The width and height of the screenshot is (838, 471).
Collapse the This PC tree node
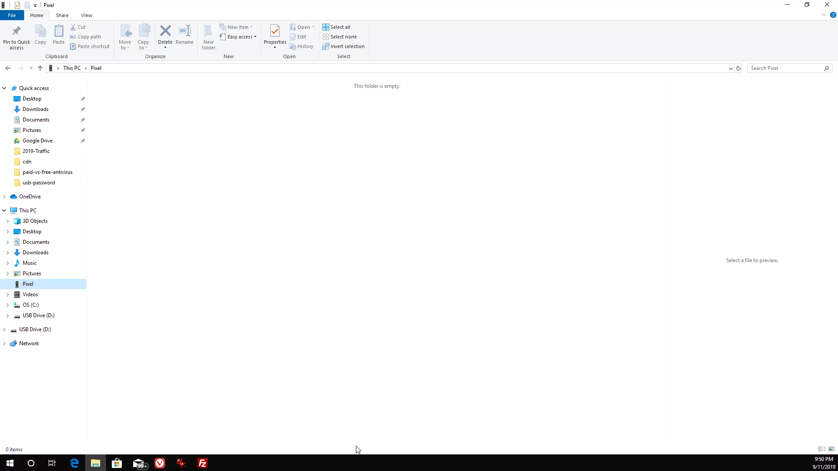pyautogui.click(x=4, y=211)
